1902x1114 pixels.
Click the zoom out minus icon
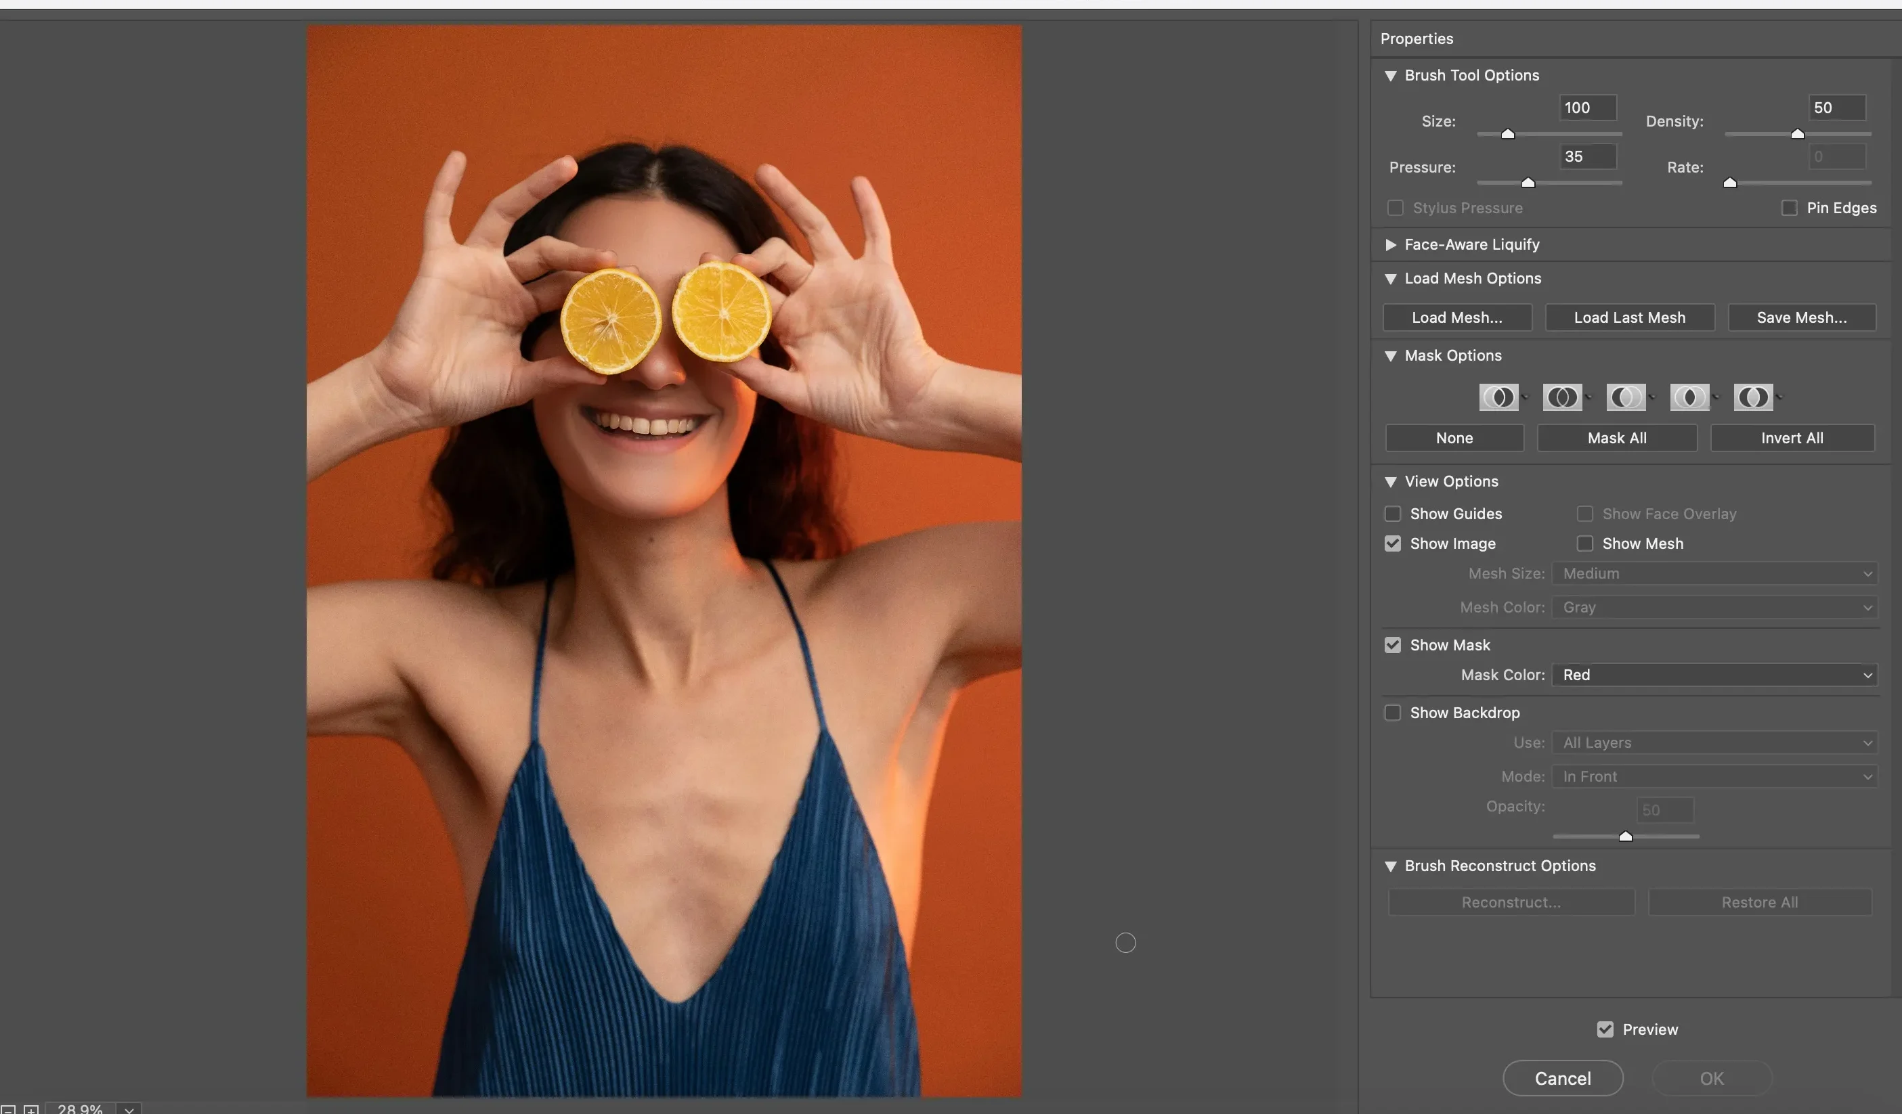(x=7, y=1109)
